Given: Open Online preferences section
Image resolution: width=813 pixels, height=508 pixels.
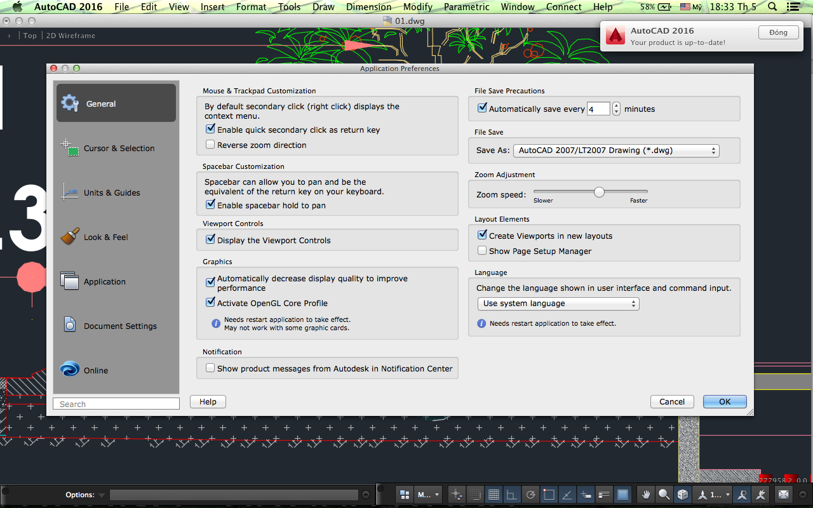Looking at the screenshot, I should (116, 370).
